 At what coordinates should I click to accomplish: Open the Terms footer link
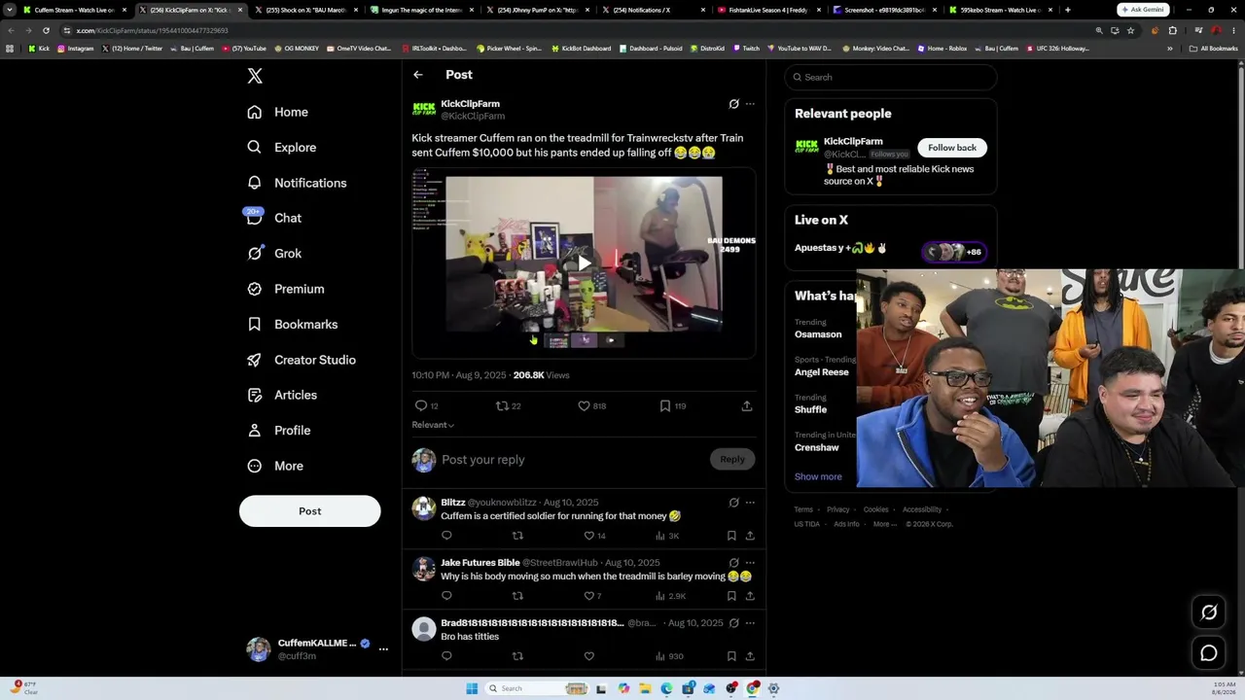tap(803, 509)
